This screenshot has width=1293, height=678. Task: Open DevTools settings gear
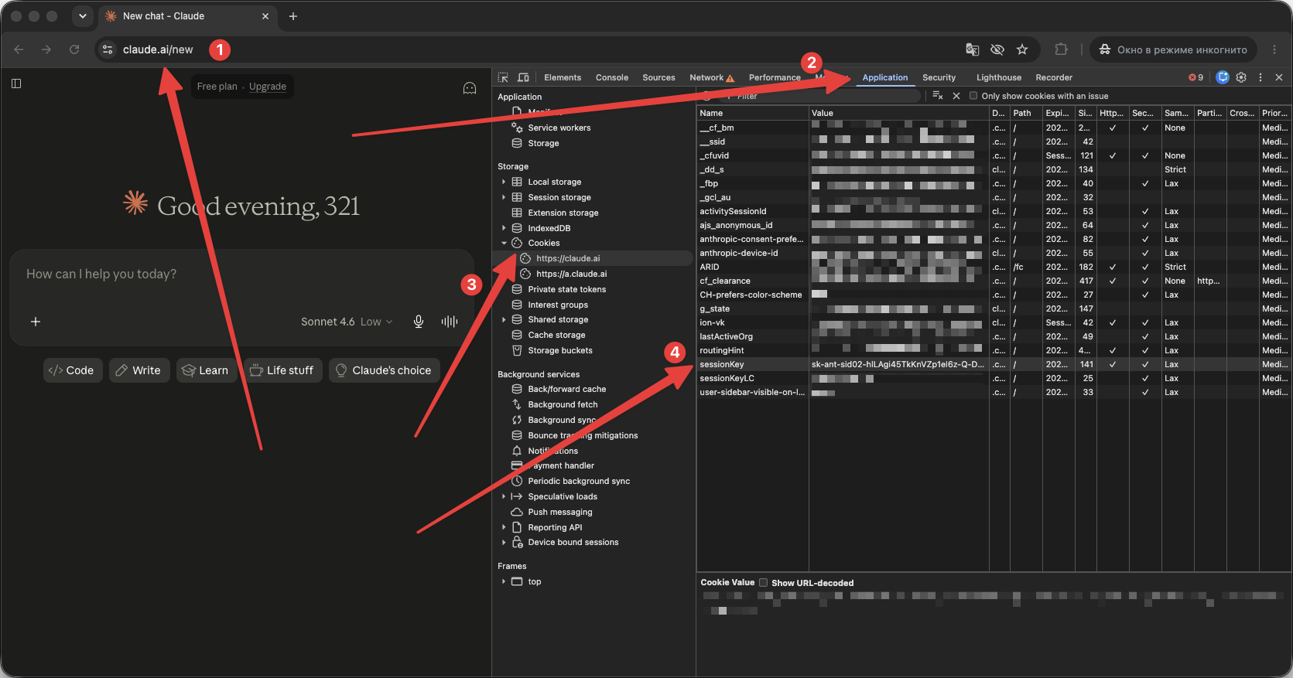pos(1241,77)
